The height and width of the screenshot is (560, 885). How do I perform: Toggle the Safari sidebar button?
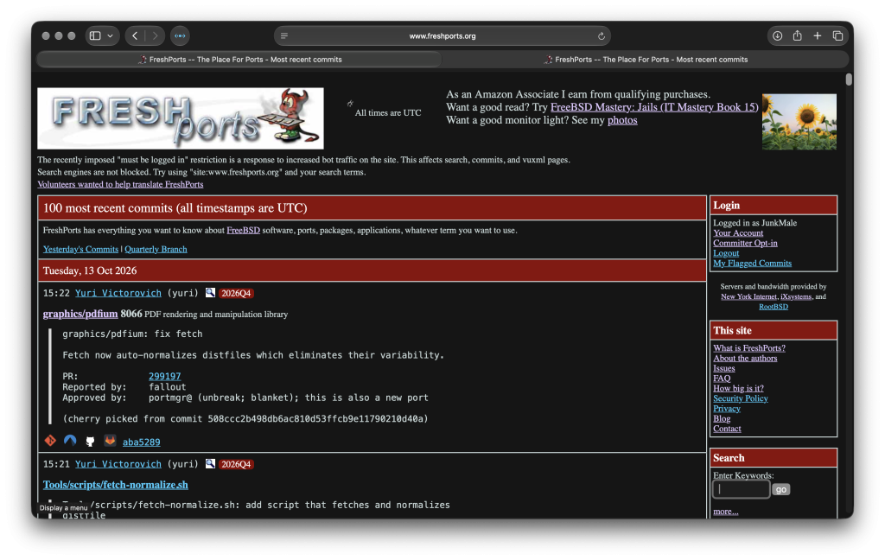(x=95, y=35)
